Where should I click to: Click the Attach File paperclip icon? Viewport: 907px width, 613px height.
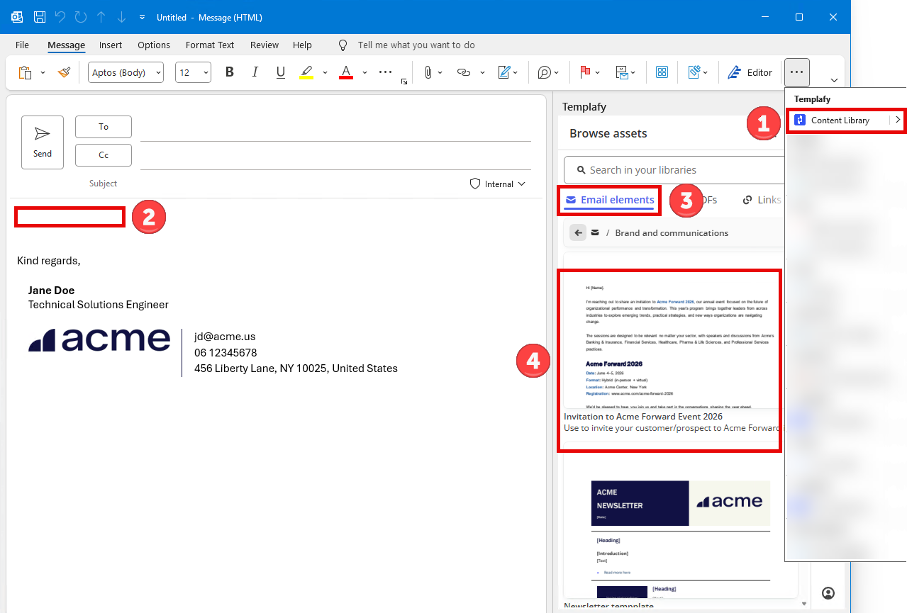pyautogui.click(x=428, y=72)
